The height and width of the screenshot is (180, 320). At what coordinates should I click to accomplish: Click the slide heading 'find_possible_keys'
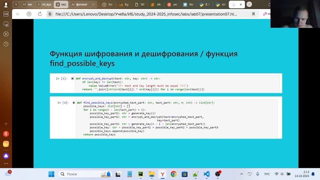tap(82, 63)
